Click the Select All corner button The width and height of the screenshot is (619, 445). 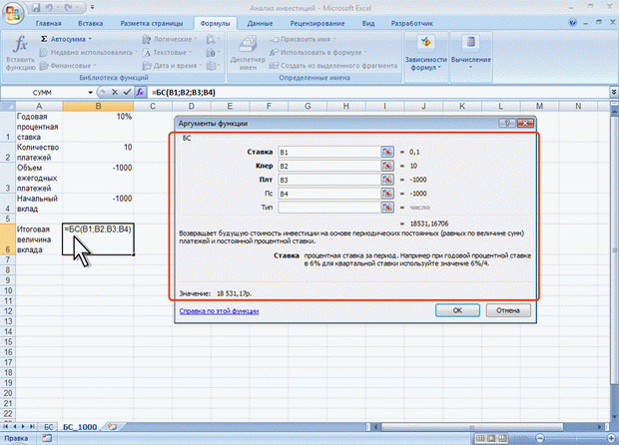click(x=8, y=106)
